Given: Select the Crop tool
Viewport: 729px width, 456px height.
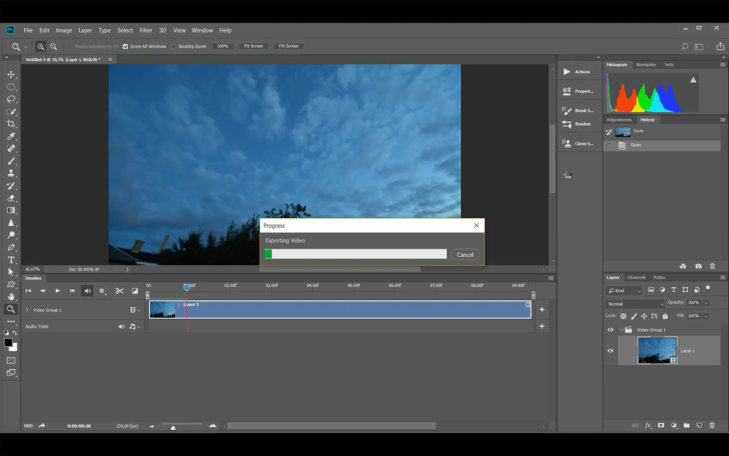Looking at the screenshot, I should pos(11,124).
